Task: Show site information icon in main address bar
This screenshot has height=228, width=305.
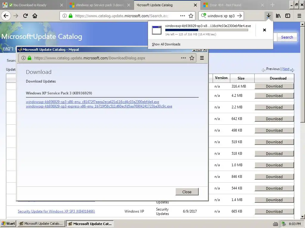Action: pos(65,16)
